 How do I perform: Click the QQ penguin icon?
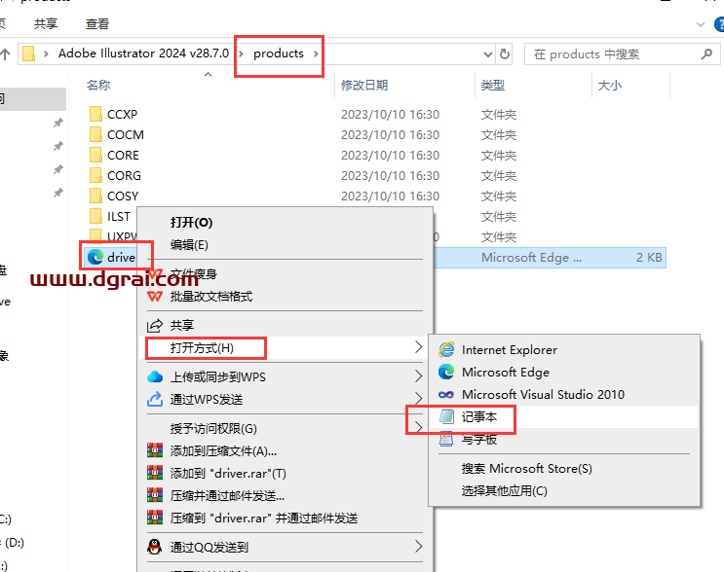click(155, 547)
